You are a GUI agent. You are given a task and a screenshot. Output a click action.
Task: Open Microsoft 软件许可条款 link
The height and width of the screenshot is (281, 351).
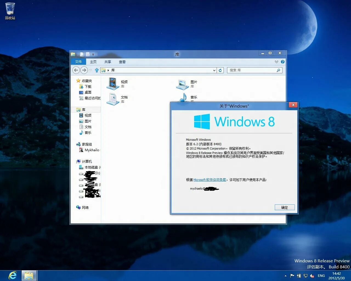(210, 180)
